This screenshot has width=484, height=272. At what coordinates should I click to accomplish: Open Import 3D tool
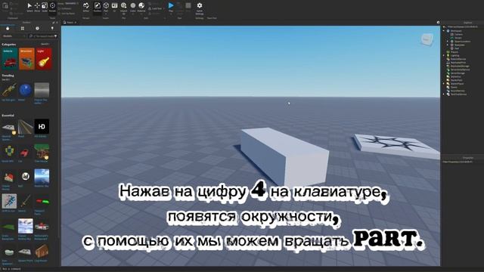124,7
